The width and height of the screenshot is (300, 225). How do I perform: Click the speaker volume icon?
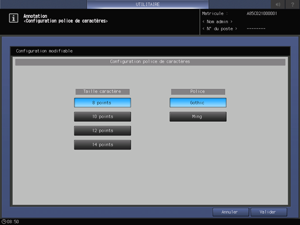coord(278,4)
